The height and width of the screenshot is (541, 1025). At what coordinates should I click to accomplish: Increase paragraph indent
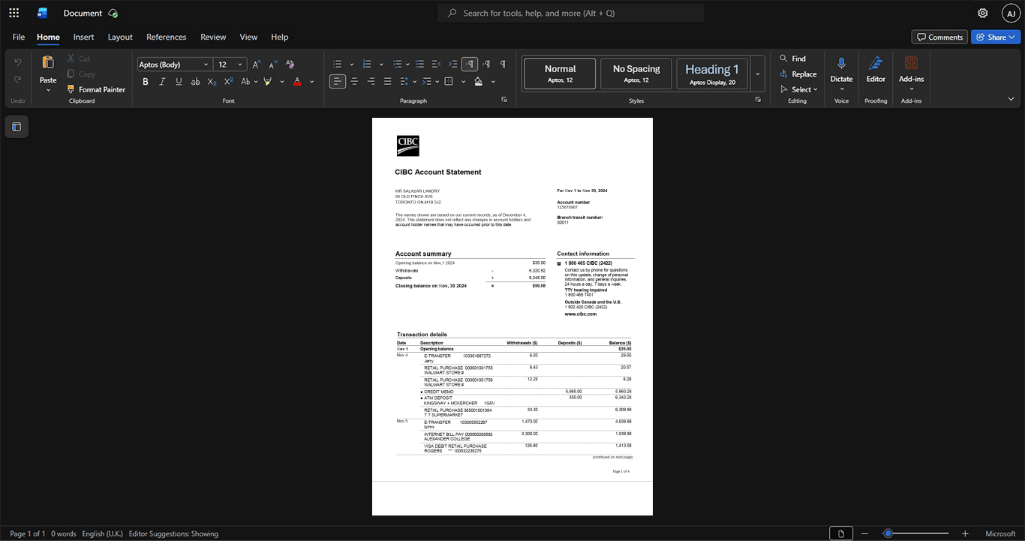coord(453,65)
